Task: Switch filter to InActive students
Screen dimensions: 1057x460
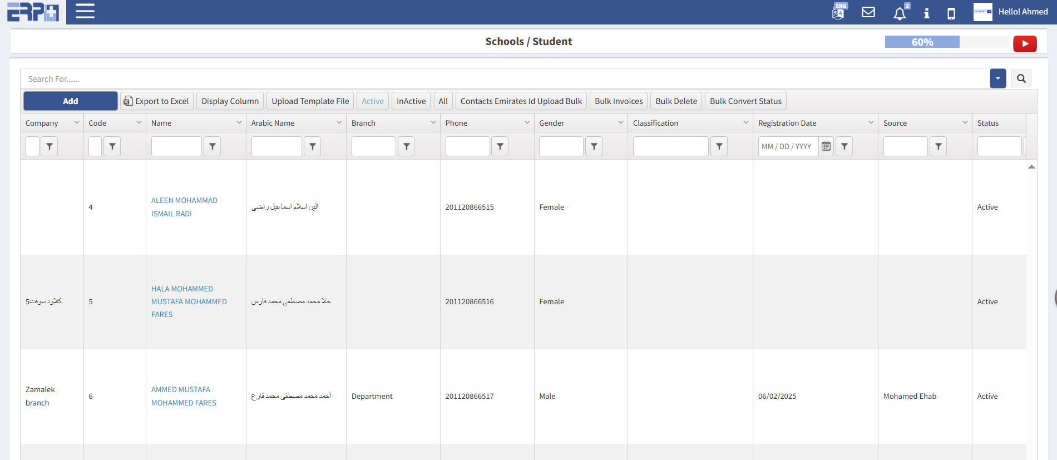Action: pyautogui.click(x=411, y=101)
